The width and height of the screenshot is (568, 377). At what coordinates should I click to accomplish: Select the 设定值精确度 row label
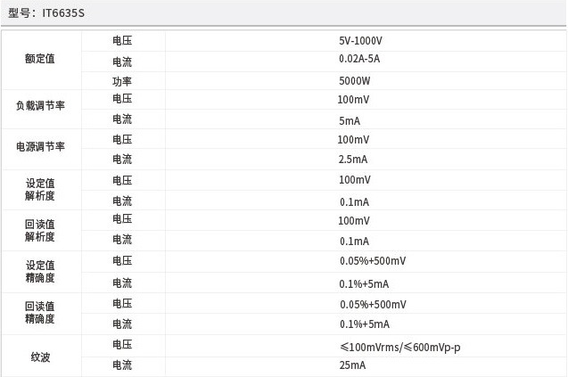click(x=40, y=271)
